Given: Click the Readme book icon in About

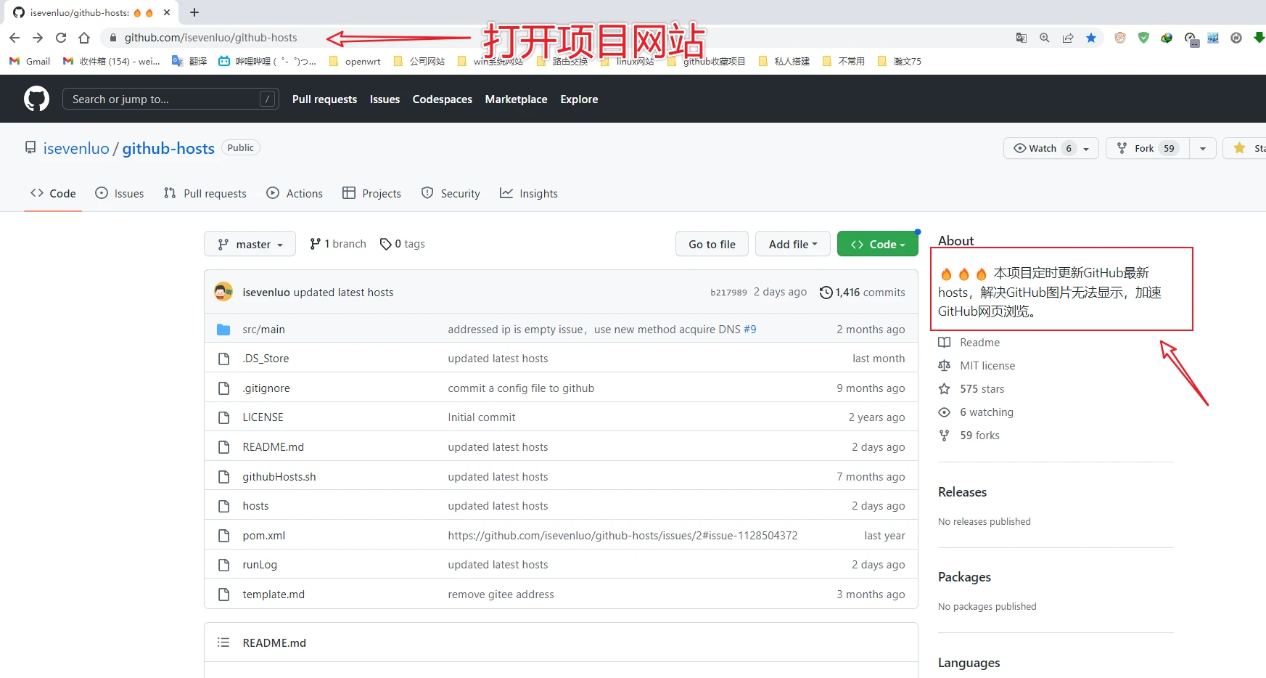Looking at the screenshot, I should click(x=944, y=343).
